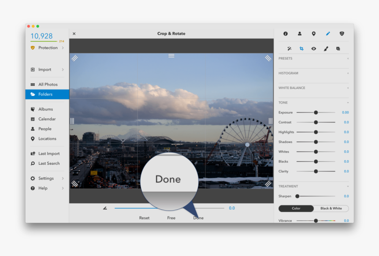This screenshot has height=256, width=379.
Task: Click the Vibrance slider knob
Action: 316,221
